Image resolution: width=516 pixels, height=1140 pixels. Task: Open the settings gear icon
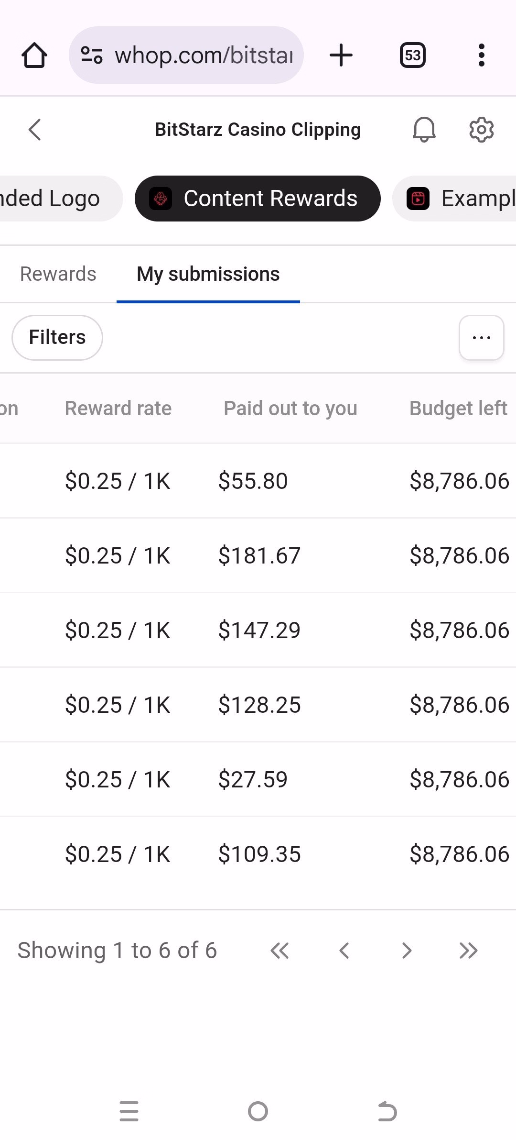[x=481, y=130]
